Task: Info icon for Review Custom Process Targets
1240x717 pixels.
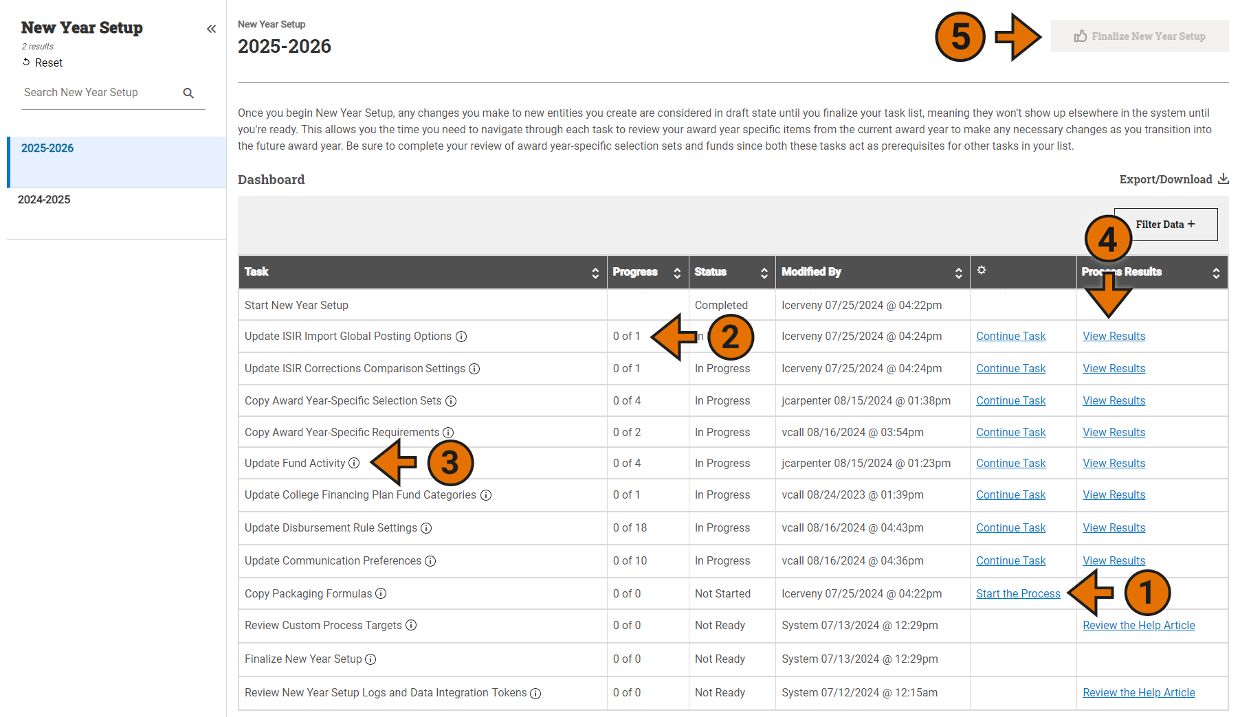Action: (411, 625)
